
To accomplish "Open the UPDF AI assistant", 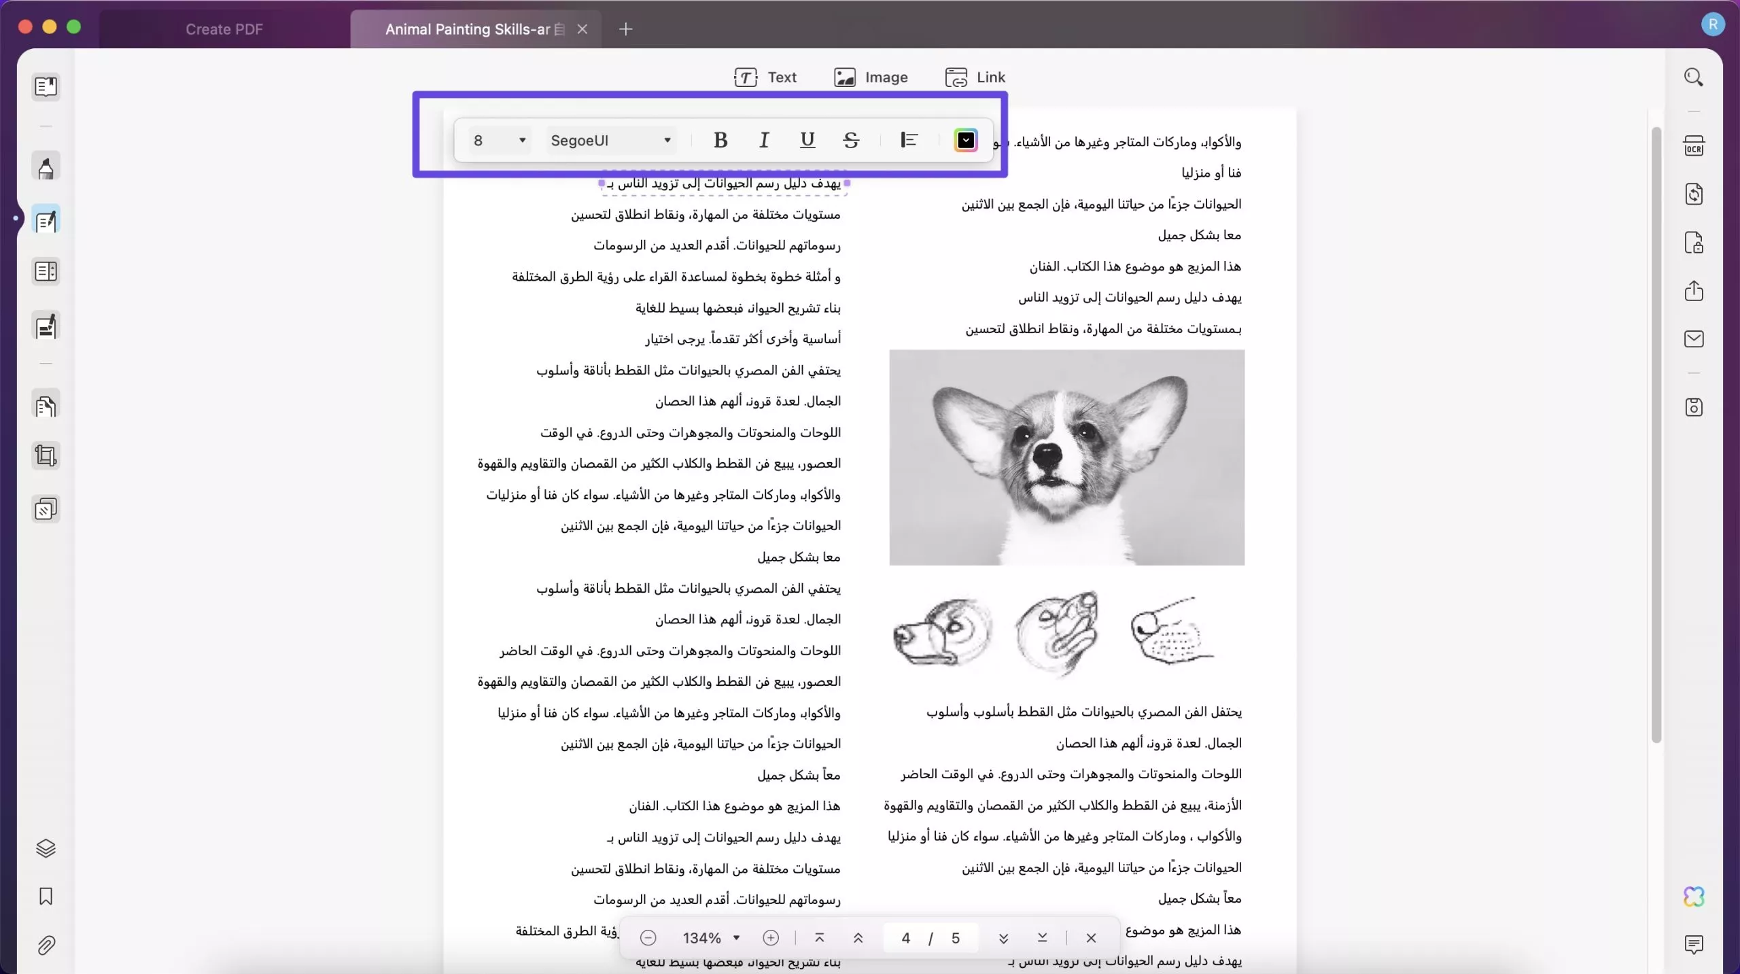I will (1694, 896).
